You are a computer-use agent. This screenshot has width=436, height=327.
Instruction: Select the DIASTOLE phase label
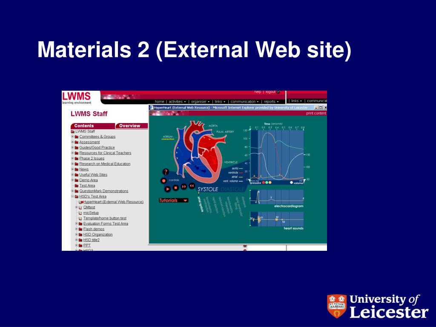(x=232, y=189)
